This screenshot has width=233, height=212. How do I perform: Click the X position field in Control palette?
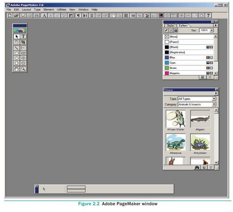click(x=76, y=187)
